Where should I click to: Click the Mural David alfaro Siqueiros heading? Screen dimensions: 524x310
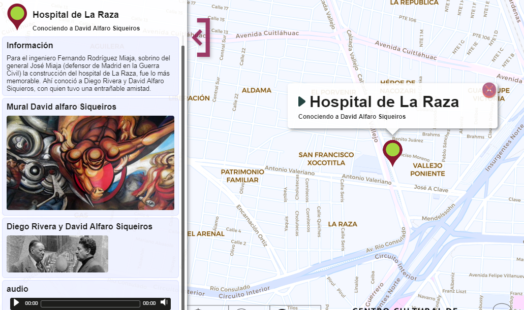point(61,107)
